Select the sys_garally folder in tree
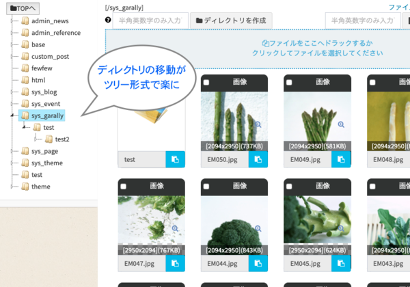This screenshot has height=287, width=410. (42, 115)
